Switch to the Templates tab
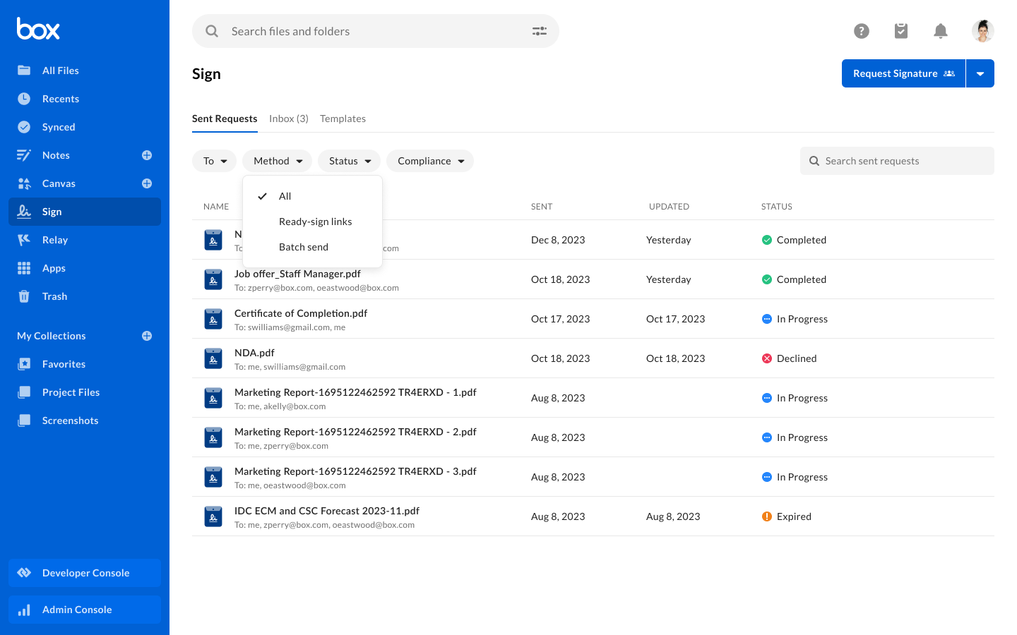Screen dimensions: 1017x635 click(343, 119)
